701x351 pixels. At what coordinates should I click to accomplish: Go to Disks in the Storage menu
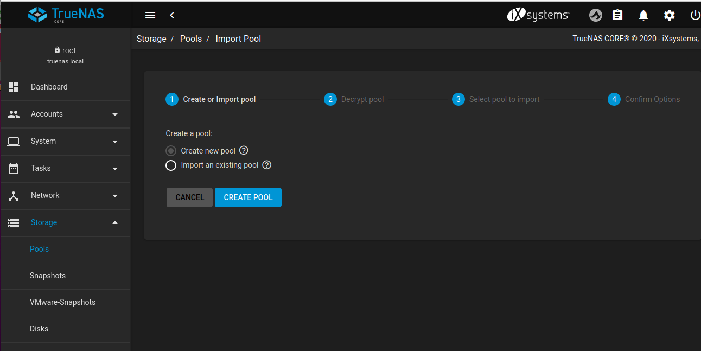[x=39, y=329]
